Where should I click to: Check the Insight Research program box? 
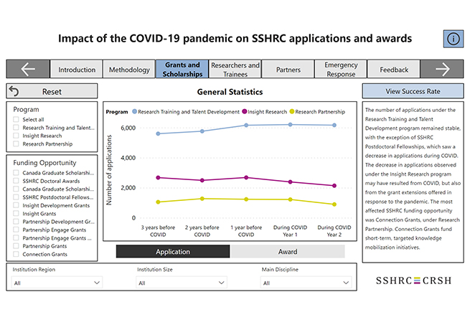coord(16,136)
